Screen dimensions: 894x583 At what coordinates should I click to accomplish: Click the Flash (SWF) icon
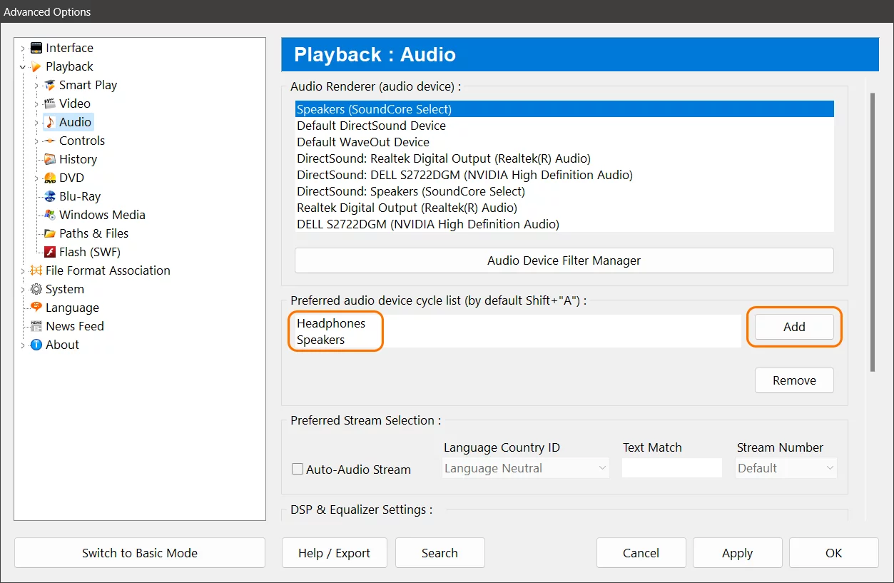[x=49, y=252]
